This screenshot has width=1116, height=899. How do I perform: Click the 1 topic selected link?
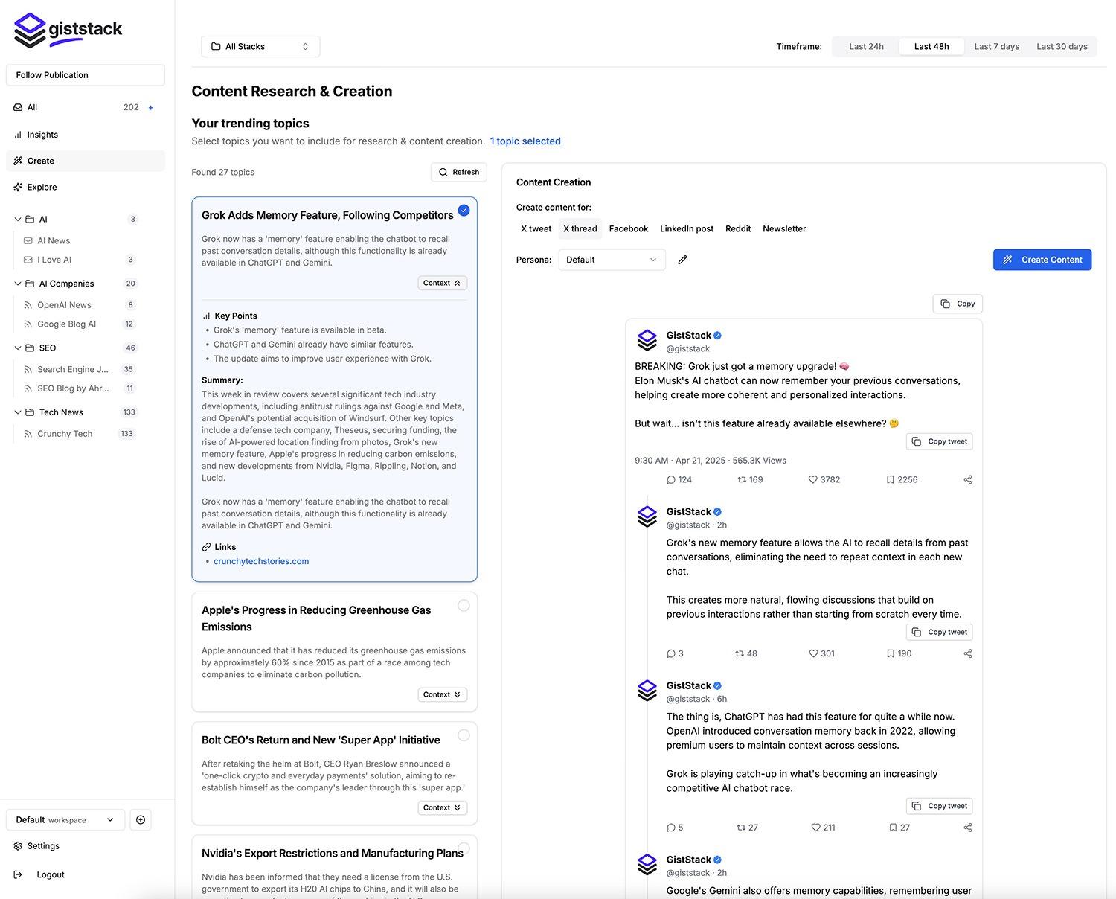[x=525, y=141]
